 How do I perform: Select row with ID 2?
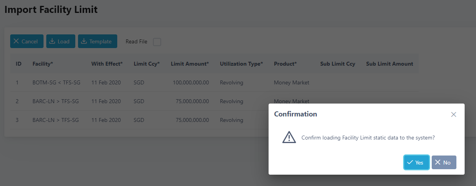pyautogui.click(x=214, y=101)
